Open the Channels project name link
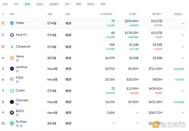Image resolution: width=189 pixels, height=131 pixels. click(22, 100)
